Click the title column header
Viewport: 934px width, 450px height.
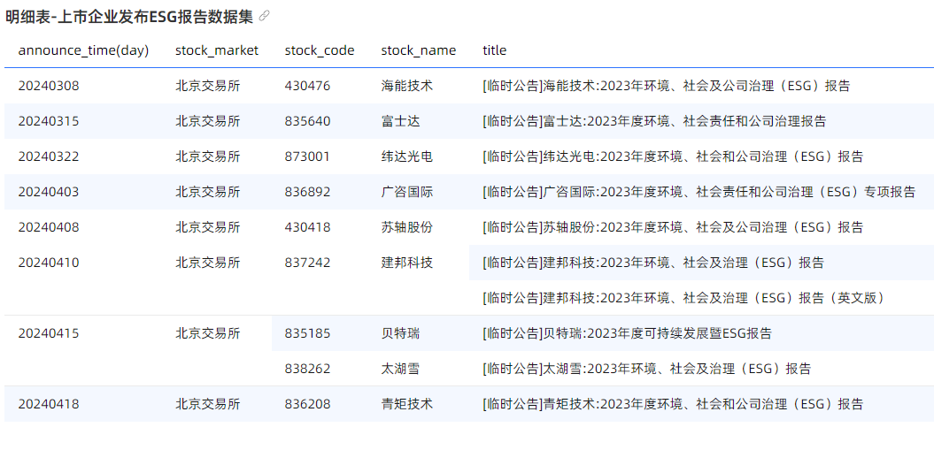point(494,50)
